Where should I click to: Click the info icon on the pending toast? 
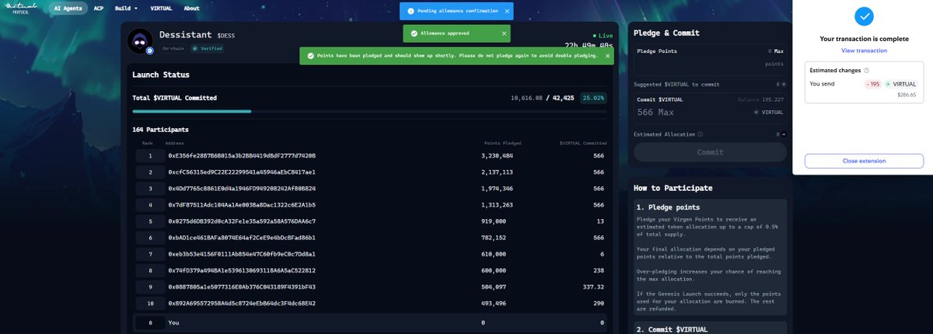(x=411, y=11)
